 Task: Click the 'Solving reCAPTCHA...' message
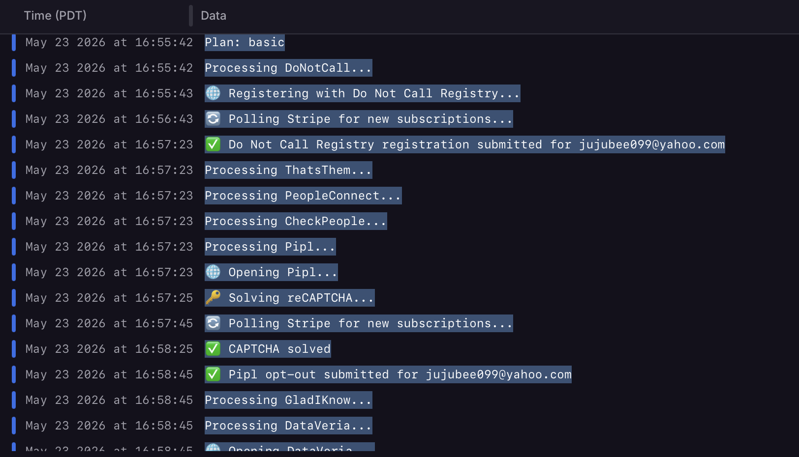(x=301, y=298)
